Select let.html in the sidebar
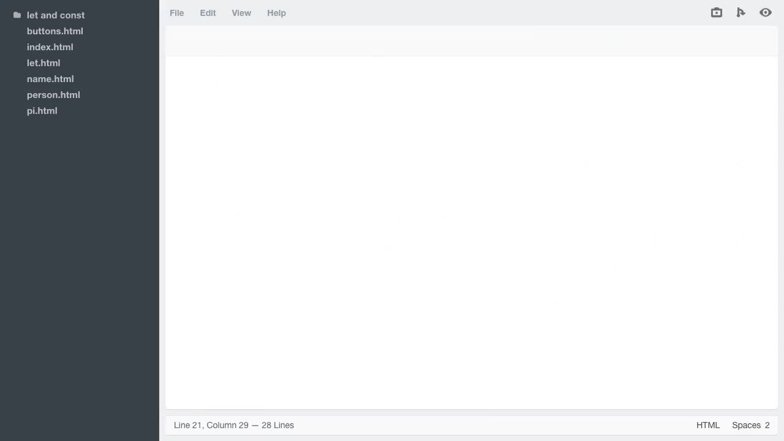The height and width of the screenshot is (441, 784). (x=43, y=62)
